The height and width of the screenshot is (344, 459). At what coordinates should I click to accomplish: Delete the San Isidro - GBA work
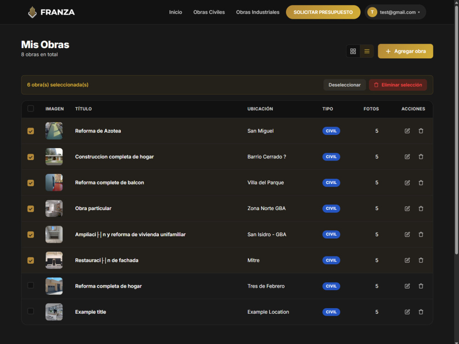click(420, 234)
